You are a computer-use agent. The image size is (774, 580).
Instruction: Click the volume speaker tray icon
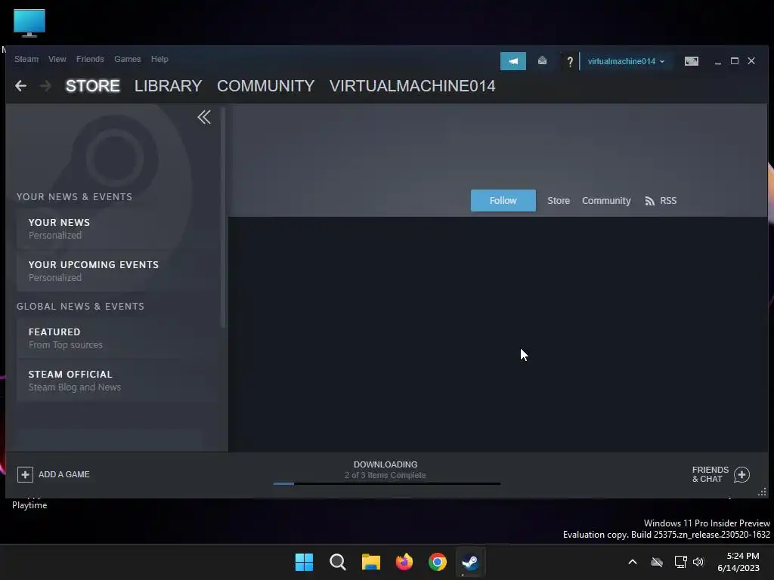click(x=698, y=562)
